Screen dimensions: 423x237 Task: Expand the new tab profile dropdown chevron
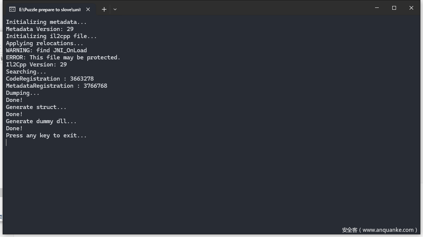tap(115, 9)
